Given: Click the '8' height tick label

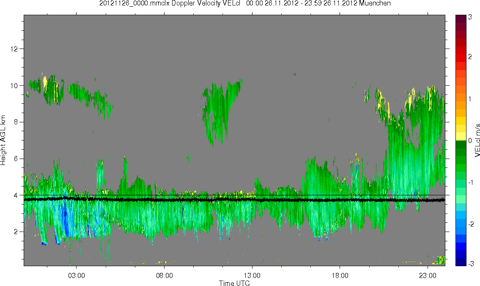Looking at the screenshot, I should 16,122.
